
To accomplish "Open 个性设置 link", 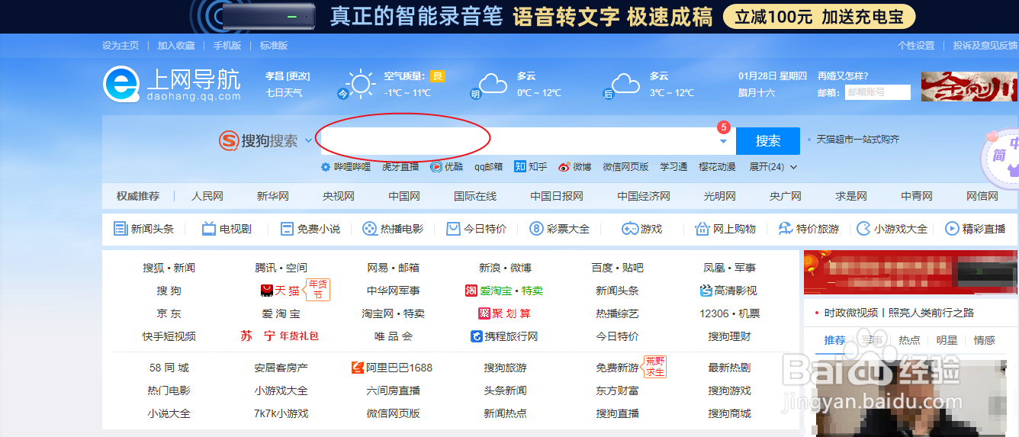I will tap(916, 46).
